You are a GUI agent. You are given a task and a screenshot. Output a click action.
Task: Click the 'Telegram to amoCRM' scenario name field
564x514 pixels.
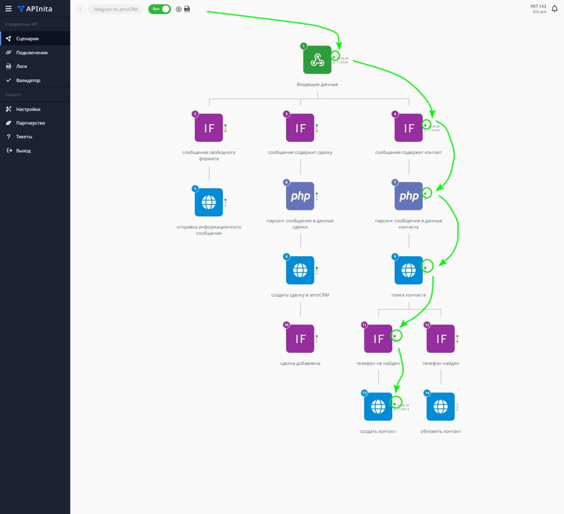point(115,9)
